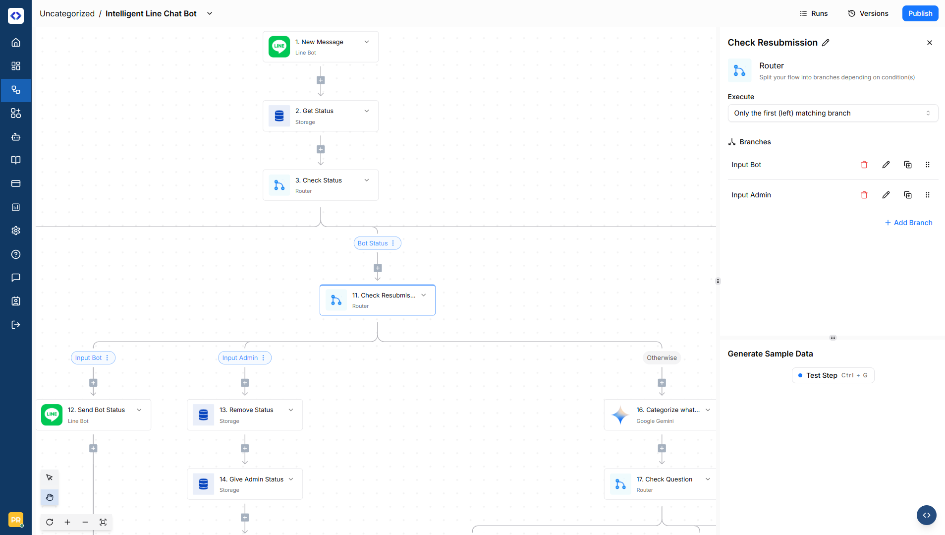
Task: Open the Runs tab
Action: tap(813, 13)
